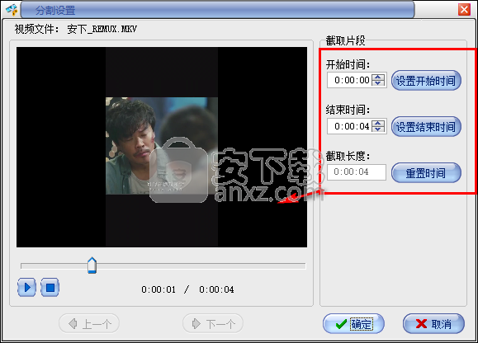The image size is (478, 343).
Task: Increase the end time with up arrow
Action: (x=378, y=123)
